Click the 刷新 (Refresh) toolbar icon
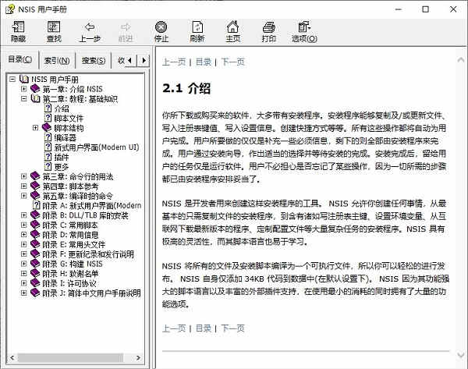 (197, 27)
